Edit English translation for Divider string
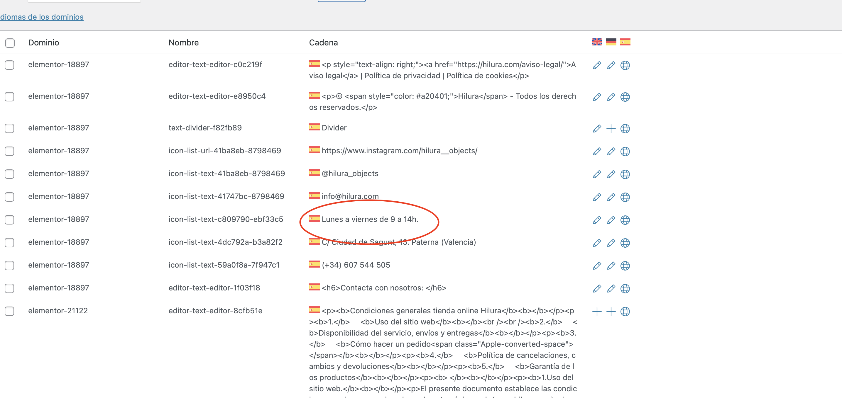 596,129
